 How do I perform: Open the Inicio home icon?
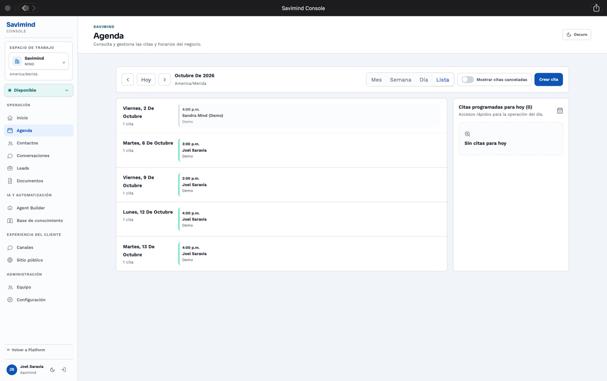pyautogui.click(x=10, y=118)
